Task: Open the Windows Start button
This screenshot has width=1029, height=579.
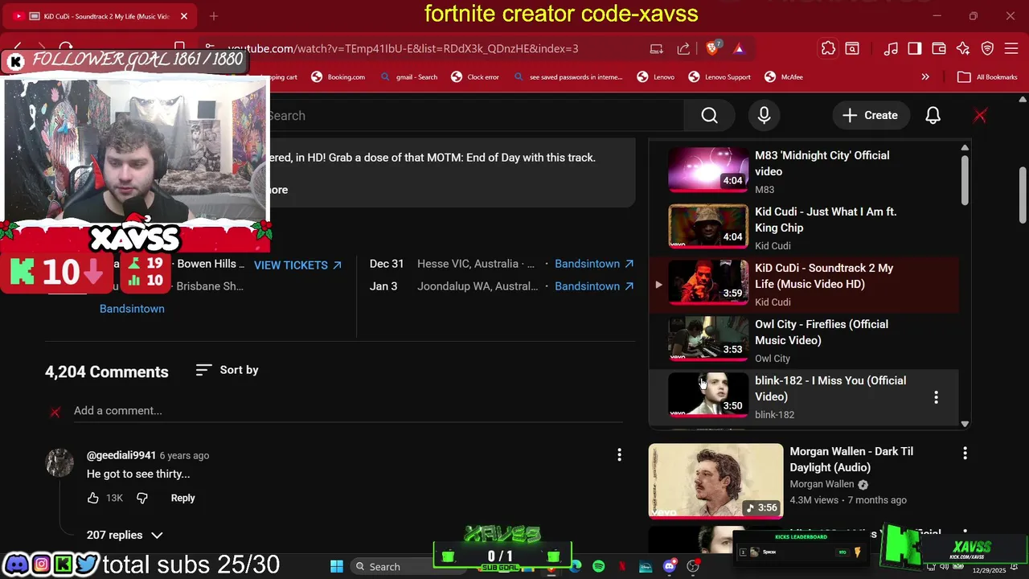Action: pos(337,566)
